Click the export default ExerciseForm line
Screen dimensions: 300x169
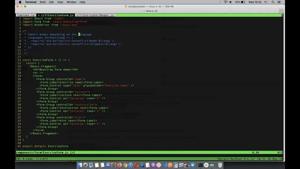(45, 146)
